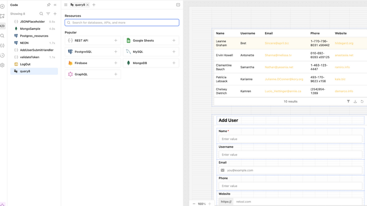The height and width of the screenshot is (206, 367).
Task: Open the History clock icon in left rail
Action: coord(2,56)
